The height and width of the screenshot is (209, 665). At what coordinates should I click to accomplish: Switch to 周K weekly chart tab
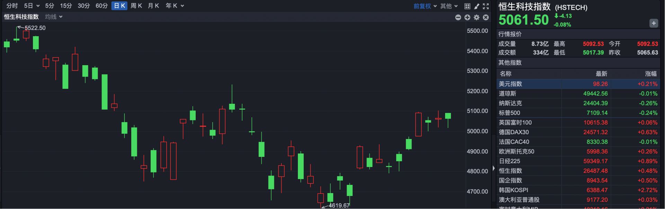coord(136,6)
